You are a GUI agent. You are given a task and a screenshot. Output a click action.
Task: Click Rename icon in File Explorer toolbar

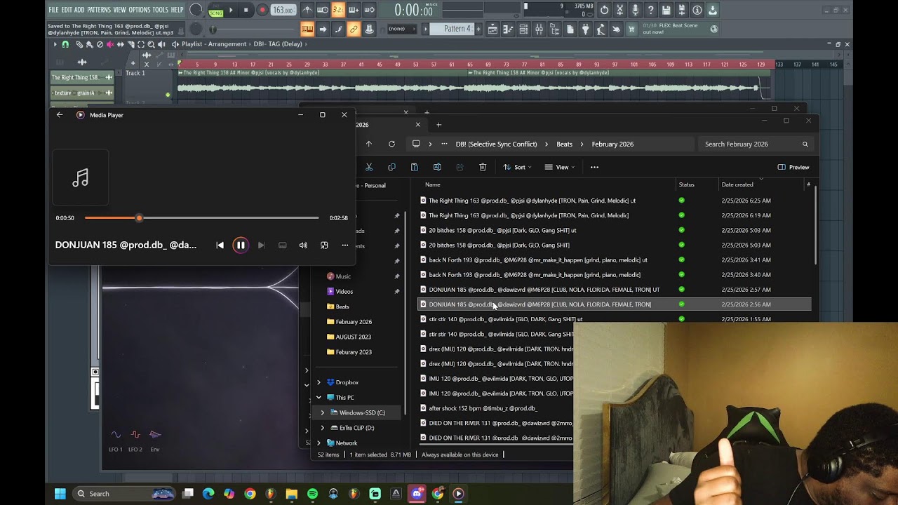click(x=437, y=167)
